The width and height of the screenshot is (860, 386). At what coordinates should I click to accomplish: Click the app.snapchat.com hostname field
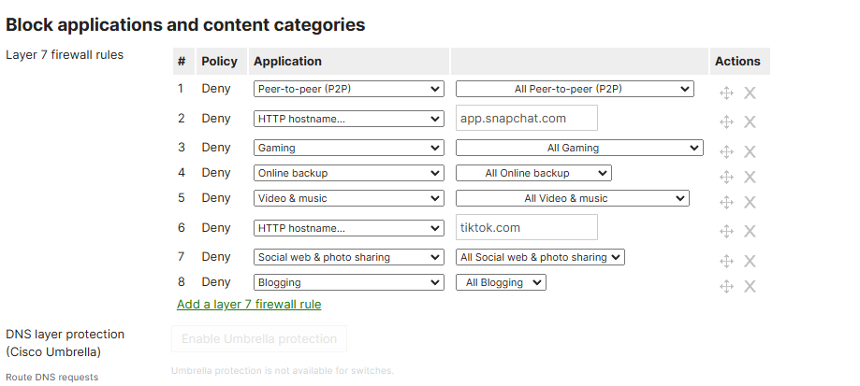(x=526, y=119)
